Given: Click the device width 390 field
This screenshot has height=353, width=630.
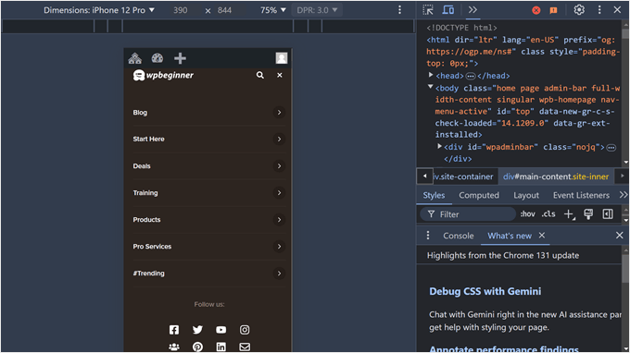Looking at the screenshot, I should (181, 10).
